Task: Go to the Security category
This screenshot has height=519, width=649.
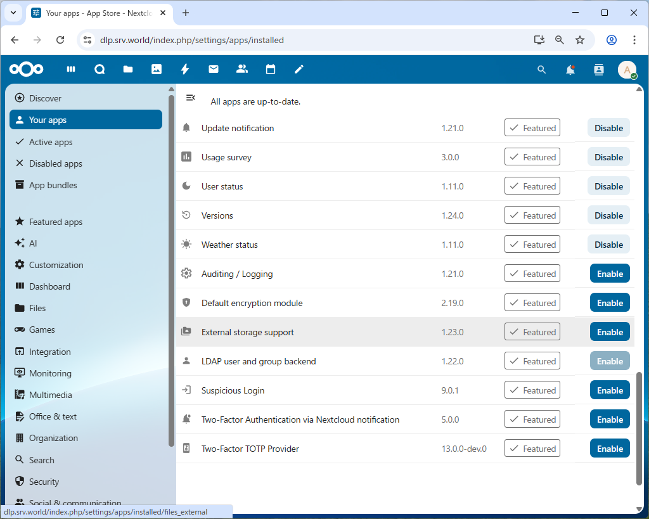Action: [44, 482]
